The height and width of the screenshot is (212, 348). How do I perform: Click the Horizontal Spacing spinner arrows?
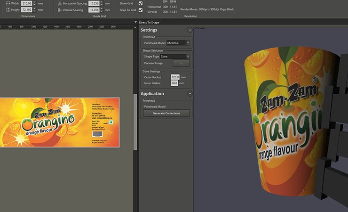102,3
